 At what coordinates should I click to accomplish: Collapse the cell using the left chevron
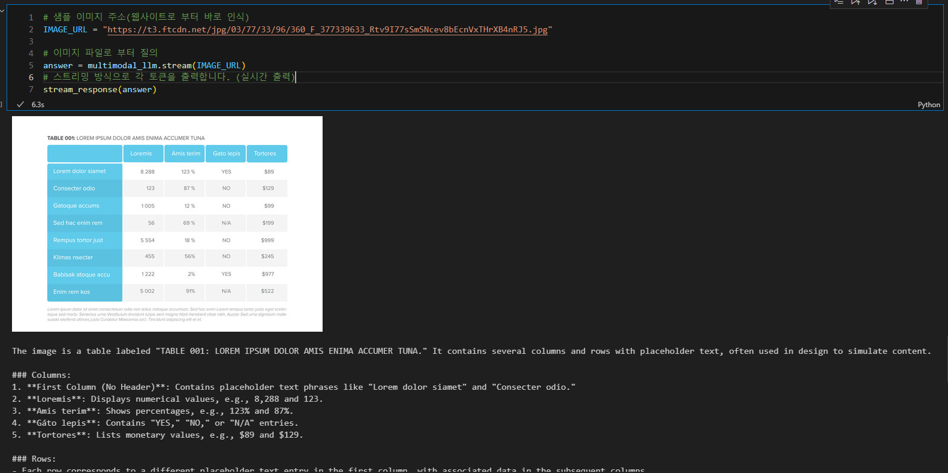point(2,10)
